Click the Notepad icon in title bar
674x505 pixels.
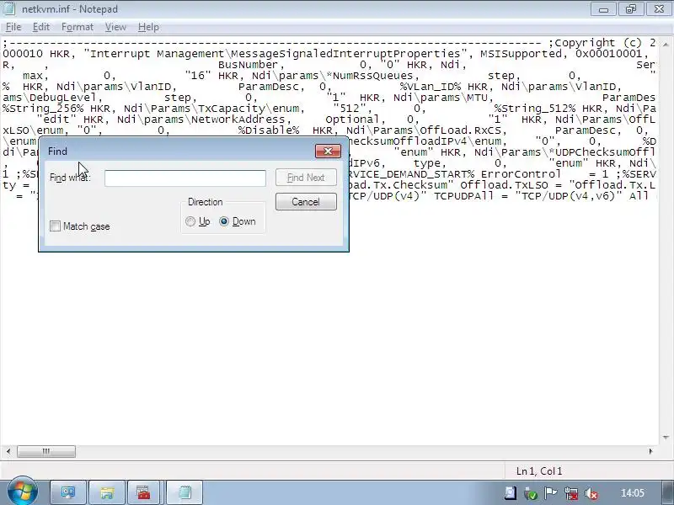pos(8,8)
